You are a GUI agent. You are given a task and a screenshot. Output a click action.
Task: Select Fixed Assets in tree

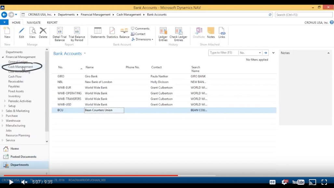click(x=16, y=91)
